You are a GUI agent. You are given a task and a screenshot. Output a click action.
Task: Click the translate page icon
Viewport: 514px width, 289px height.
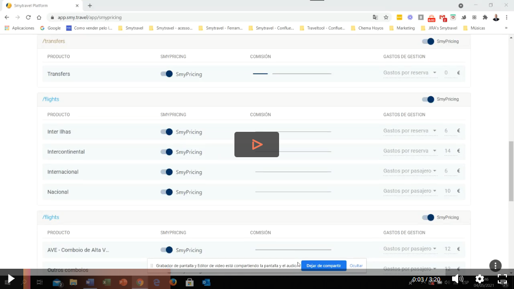[375, 17]
